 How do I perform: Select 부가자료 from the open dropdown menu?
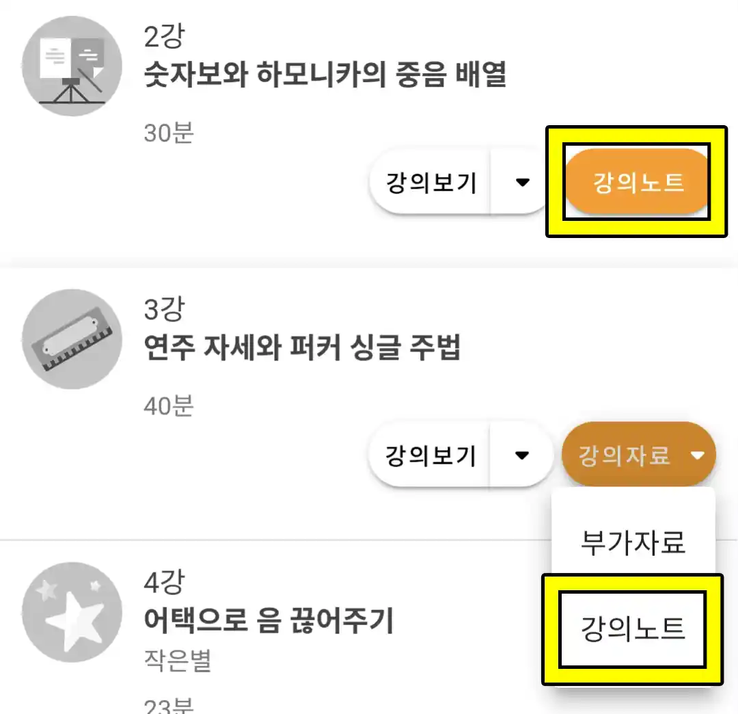633,542
